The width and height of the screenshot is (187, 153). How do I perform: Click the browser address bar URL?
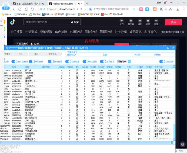click(61, 9)
